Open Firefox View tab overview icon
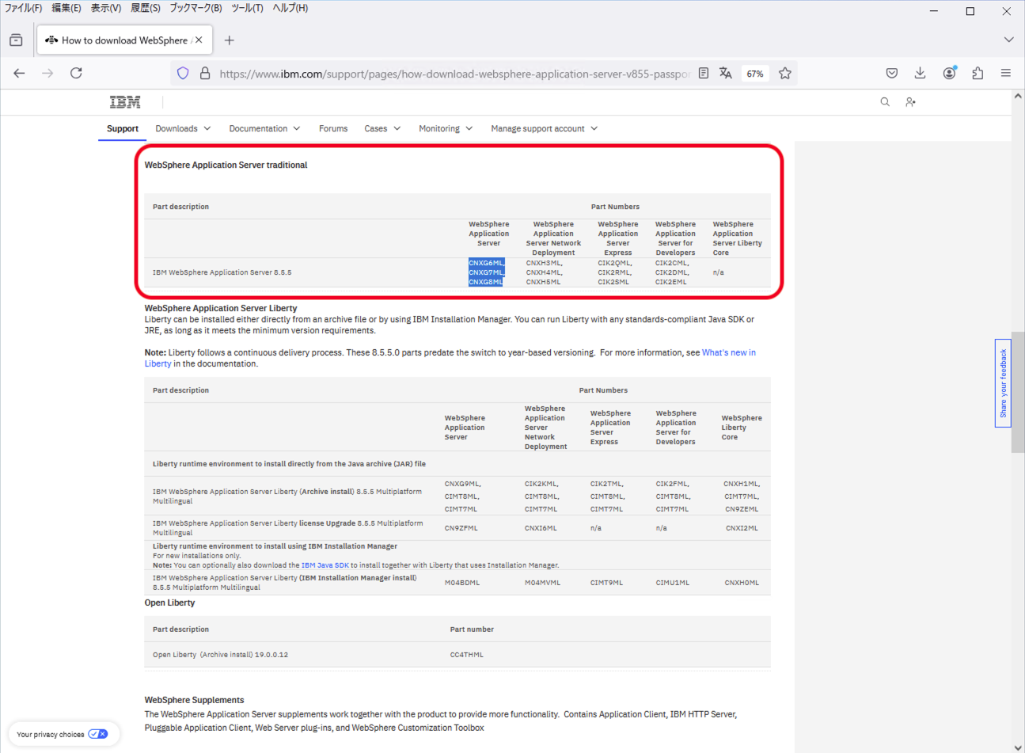1025x753 pixels. click(x=16, y=40)
